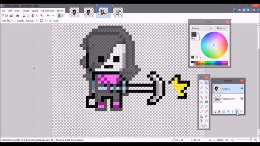Select the Shapes tool
The height and width of the screenshot is (146, 260).
204,126
